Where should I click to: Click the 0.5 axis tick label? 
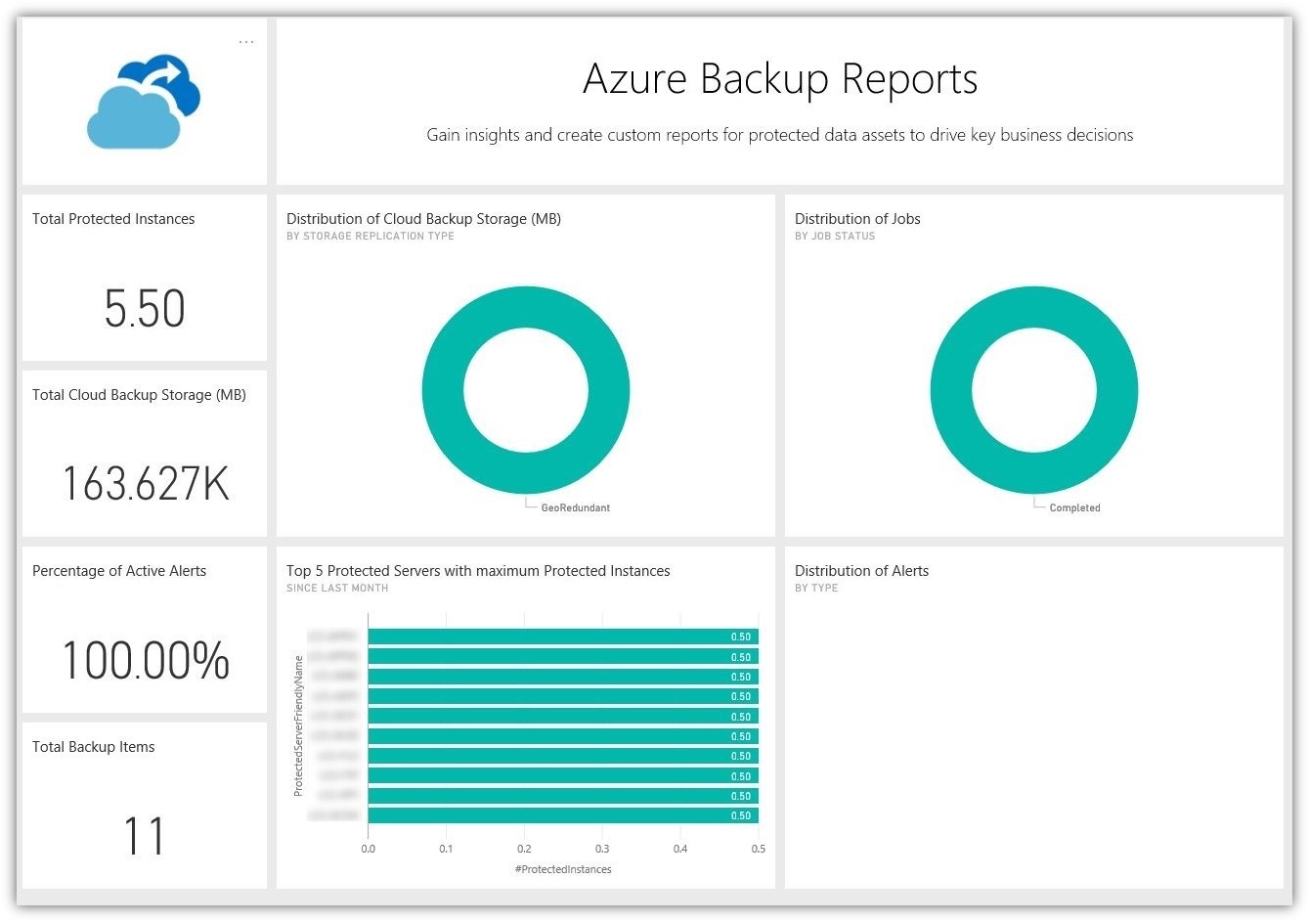coord(759,849)
